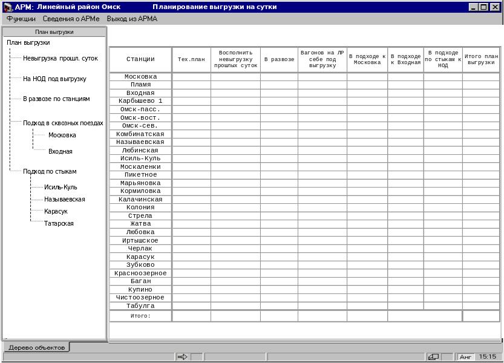Click the Омск-пасс. station row
The height and width of the screenshot is (363, 504).
(140, 110)
